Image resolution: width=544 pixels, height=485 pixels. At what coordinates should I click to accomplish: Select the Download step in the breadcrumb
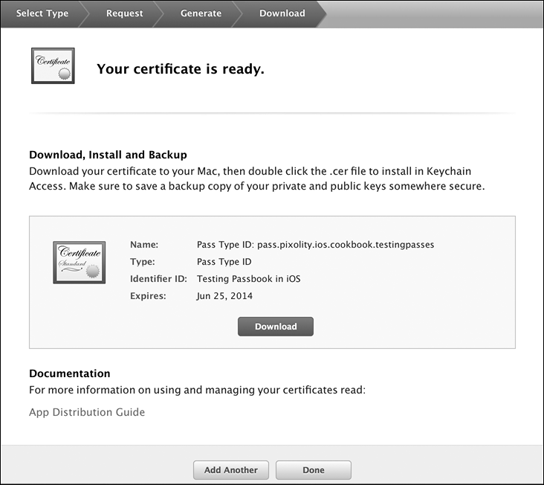click(x=282, y=13)
